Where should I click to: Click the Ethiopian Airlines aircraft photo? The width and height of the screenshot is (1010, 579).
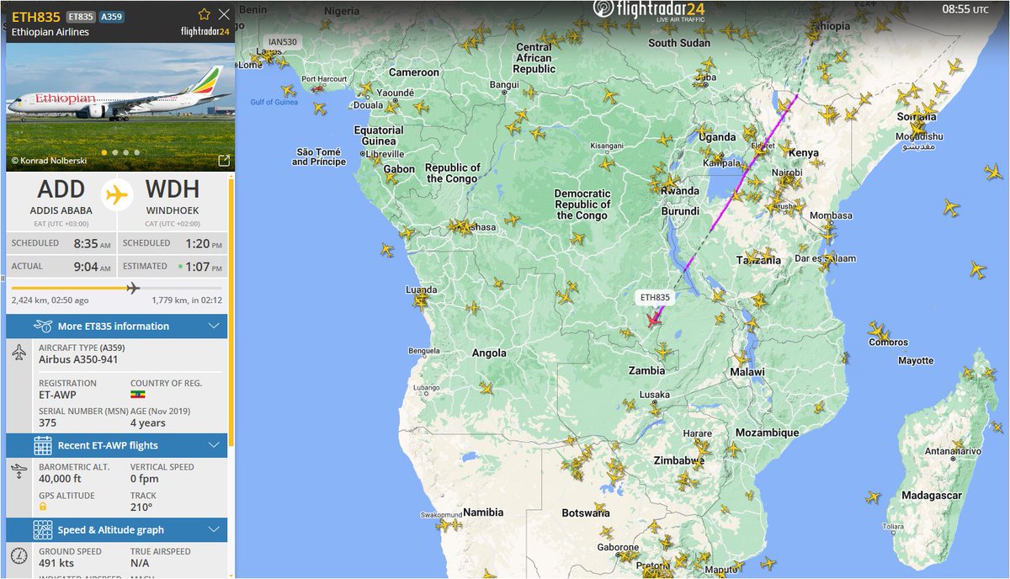[x=120, y=105]
